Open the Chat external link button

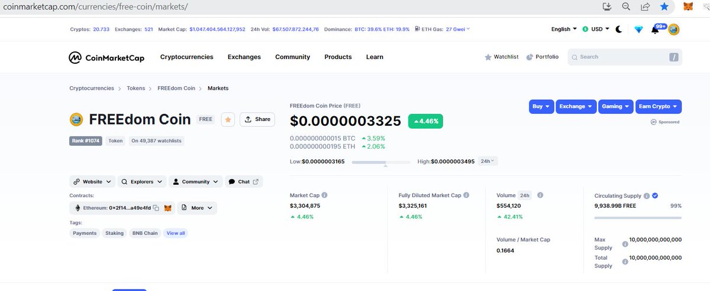click(243, 182)
